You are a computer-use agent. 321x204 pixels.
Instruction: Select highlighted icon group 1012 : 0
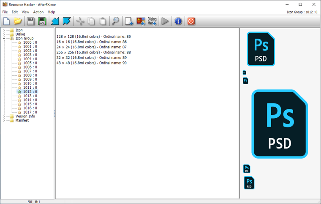click(x=30, y=92)
